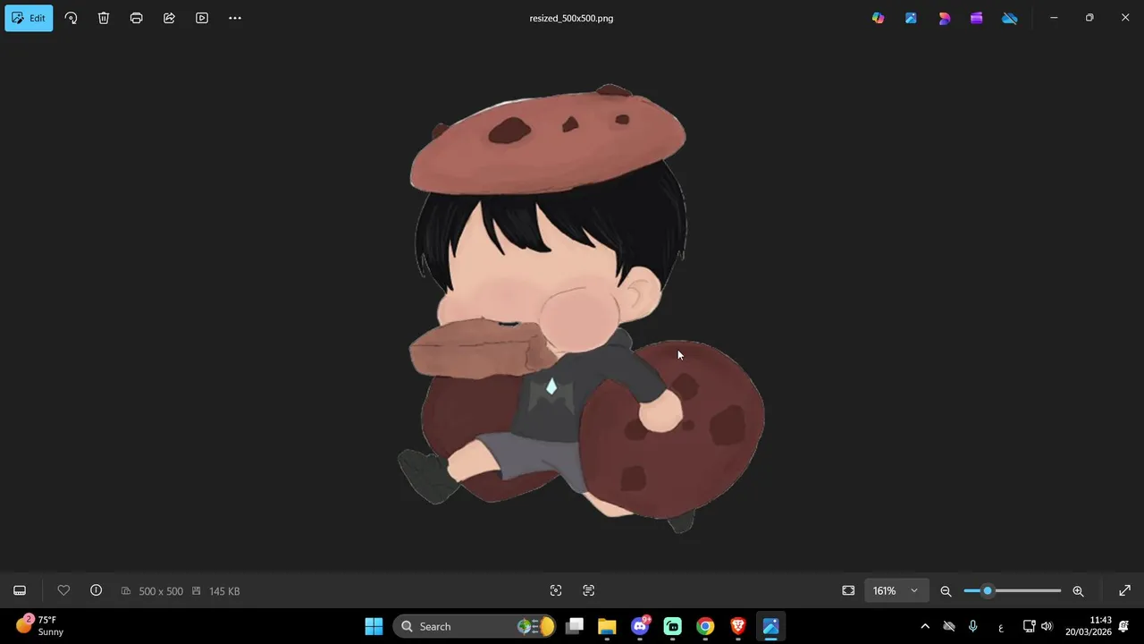Viewport: 1144px width, 644px height.
Task: Open Clipchamp icon in title bar
Action: click(976, 18)
